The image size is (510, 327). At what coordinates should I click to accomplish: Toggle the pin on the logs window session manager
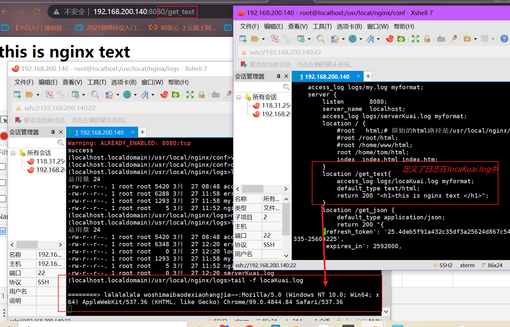[53, 132]
